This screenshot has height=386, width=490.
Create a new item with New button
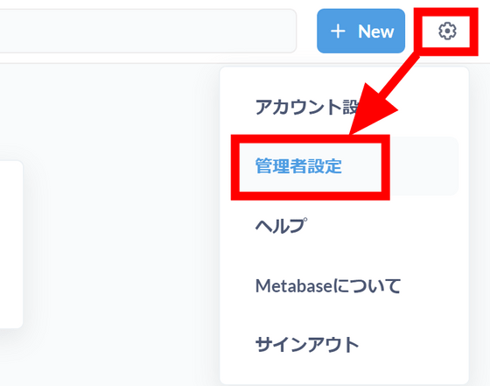(x=360, y=31)
